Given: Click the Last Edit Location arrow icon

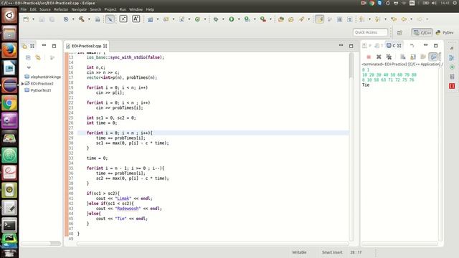Looking at the screenshot, I should (x=394, y=19).
